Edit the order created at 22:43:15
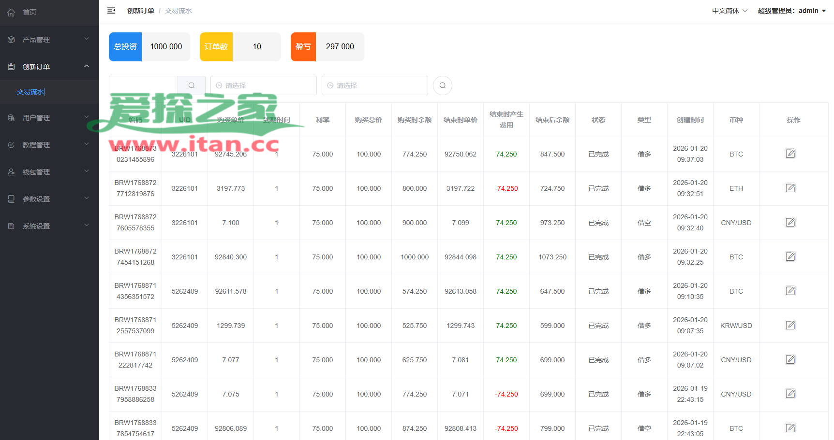Image resolution: width=834 pixels, height=440 pixels. pyautogui.click(x=790, y=394)
